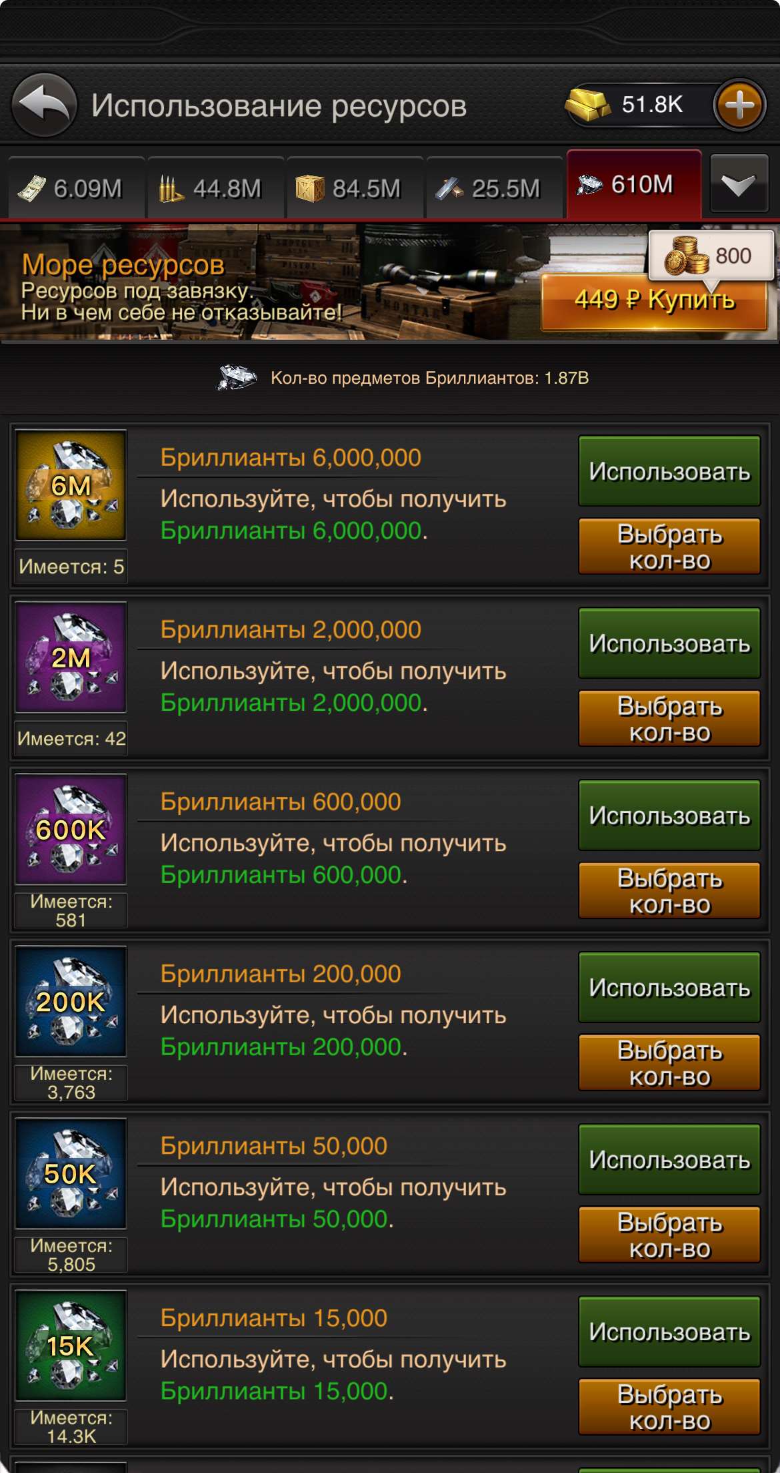This screenshot has height=1473, width=780.
Task: Buy the resource pack for 449 ₽
Action: click(x=655, y=302)
